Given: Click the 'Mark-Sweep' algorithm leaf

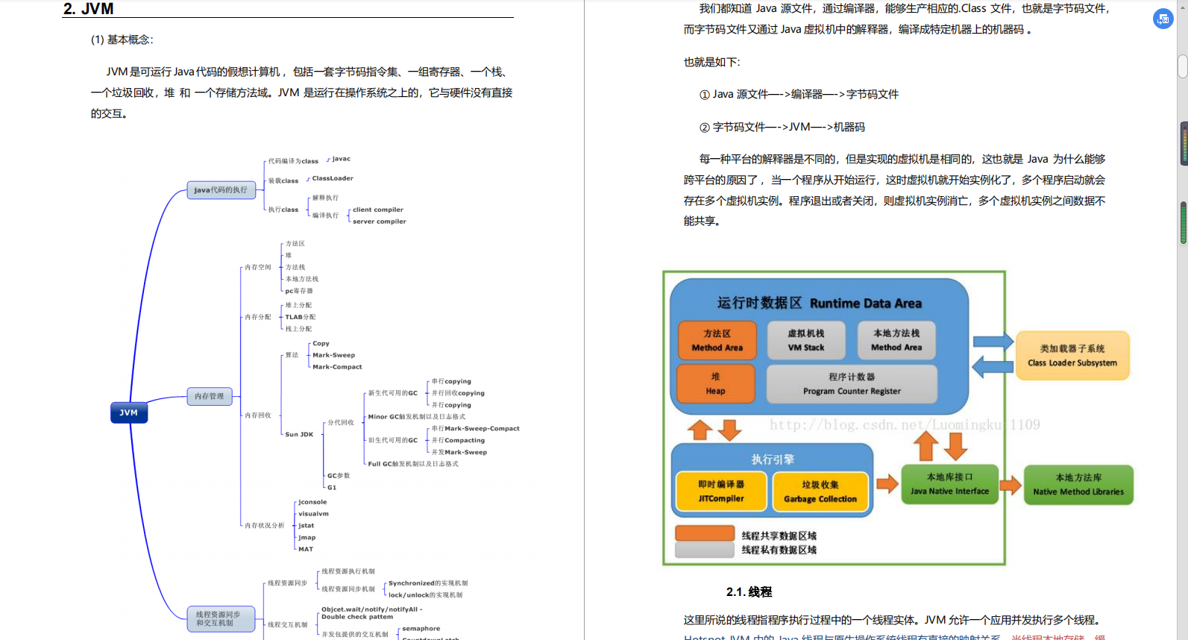Looking at the screenshot, I should coord(334,355).
